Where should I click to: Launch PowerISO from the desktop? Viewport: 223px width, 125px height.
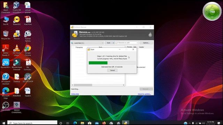(x=17, y=21)
